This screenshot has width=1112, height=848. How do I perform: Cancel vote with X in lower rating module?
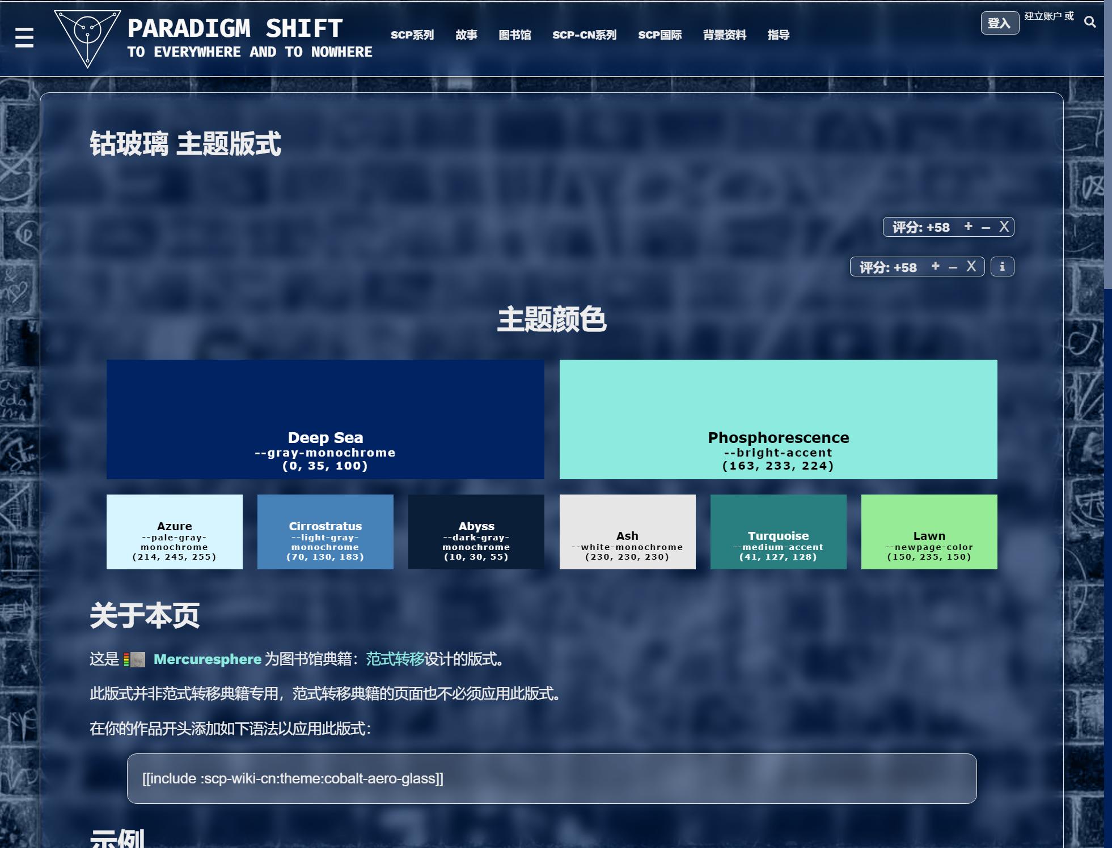(971, 266)
